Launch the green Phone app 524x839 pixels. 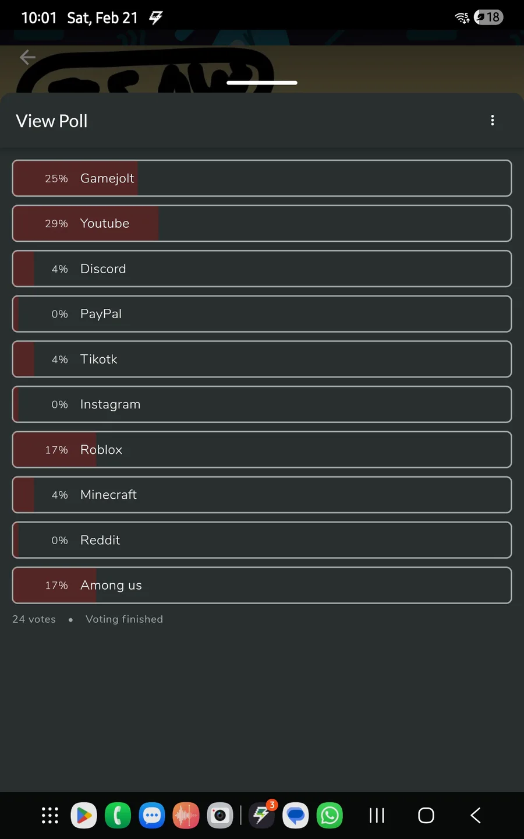(118, 815)
